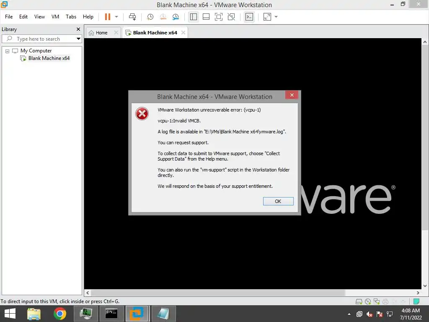This screenshot has height=322, width=429.
Task: Click the network adapter status bar icon
Action: 377,301
